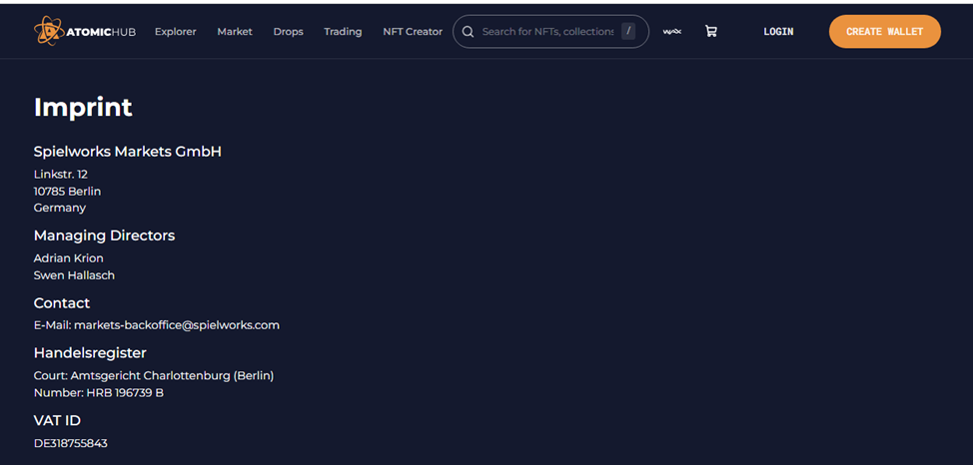Click the Germany line
The width and height of the screenshot is (973, 465).
pos(60,208)
